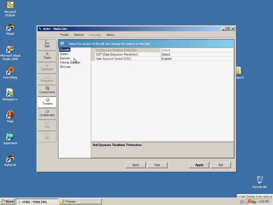The image size is (273, 205).
Task: Switch to Themes taskbar window
Action: tap(80, 202)
